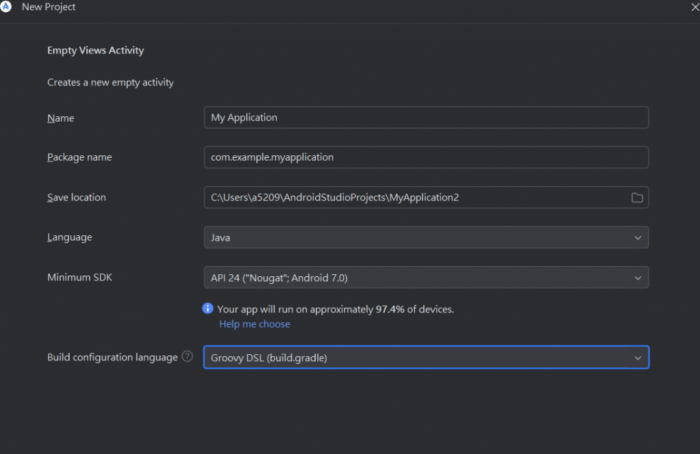
Task: Click the "New Project" window title
Action: coord(49,7)
